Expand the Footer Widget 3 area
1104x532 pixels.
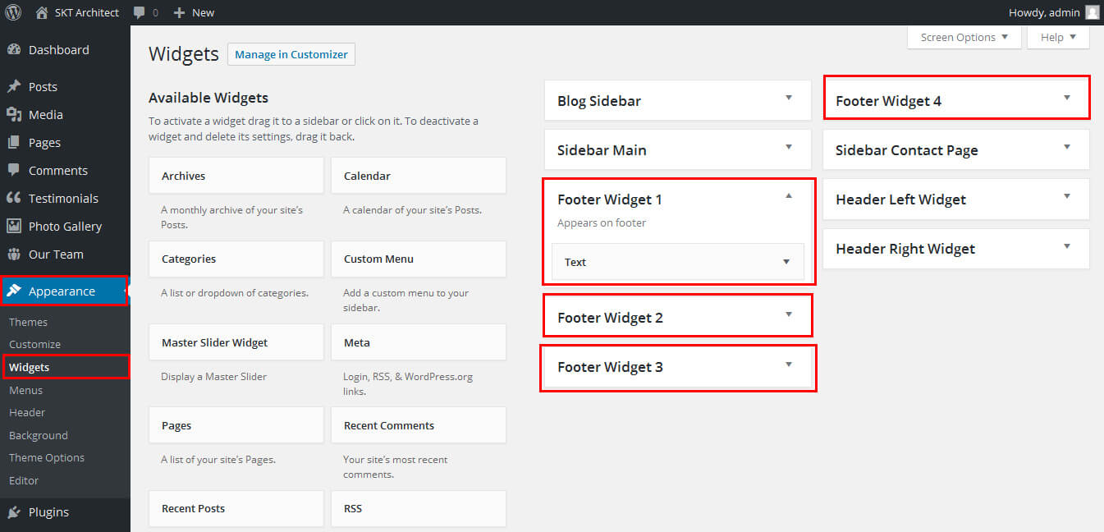(x=789, y=364)
